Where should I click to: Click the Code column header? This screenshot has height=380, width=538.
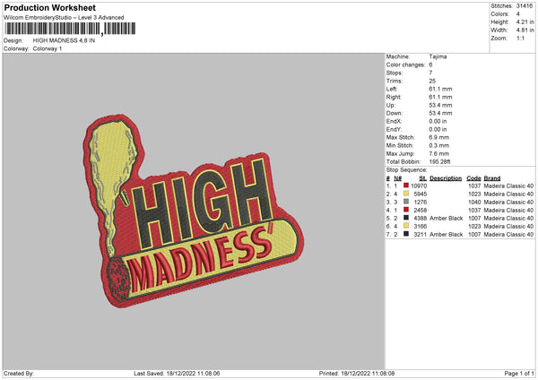(473, 177)
